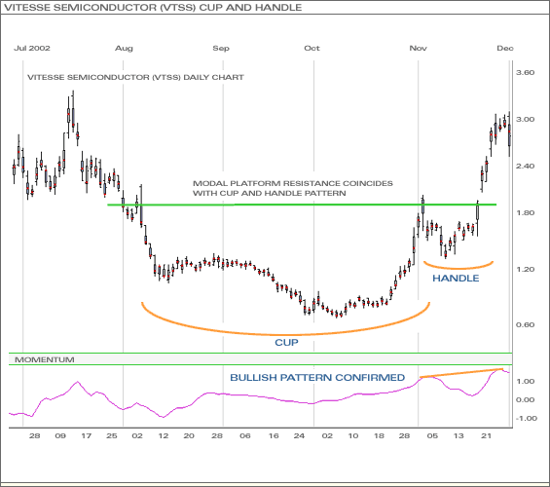The width and height of the screenshot is (550, 487).
Task: Click the '06' date tick label
Action: (x=245, y=436)
